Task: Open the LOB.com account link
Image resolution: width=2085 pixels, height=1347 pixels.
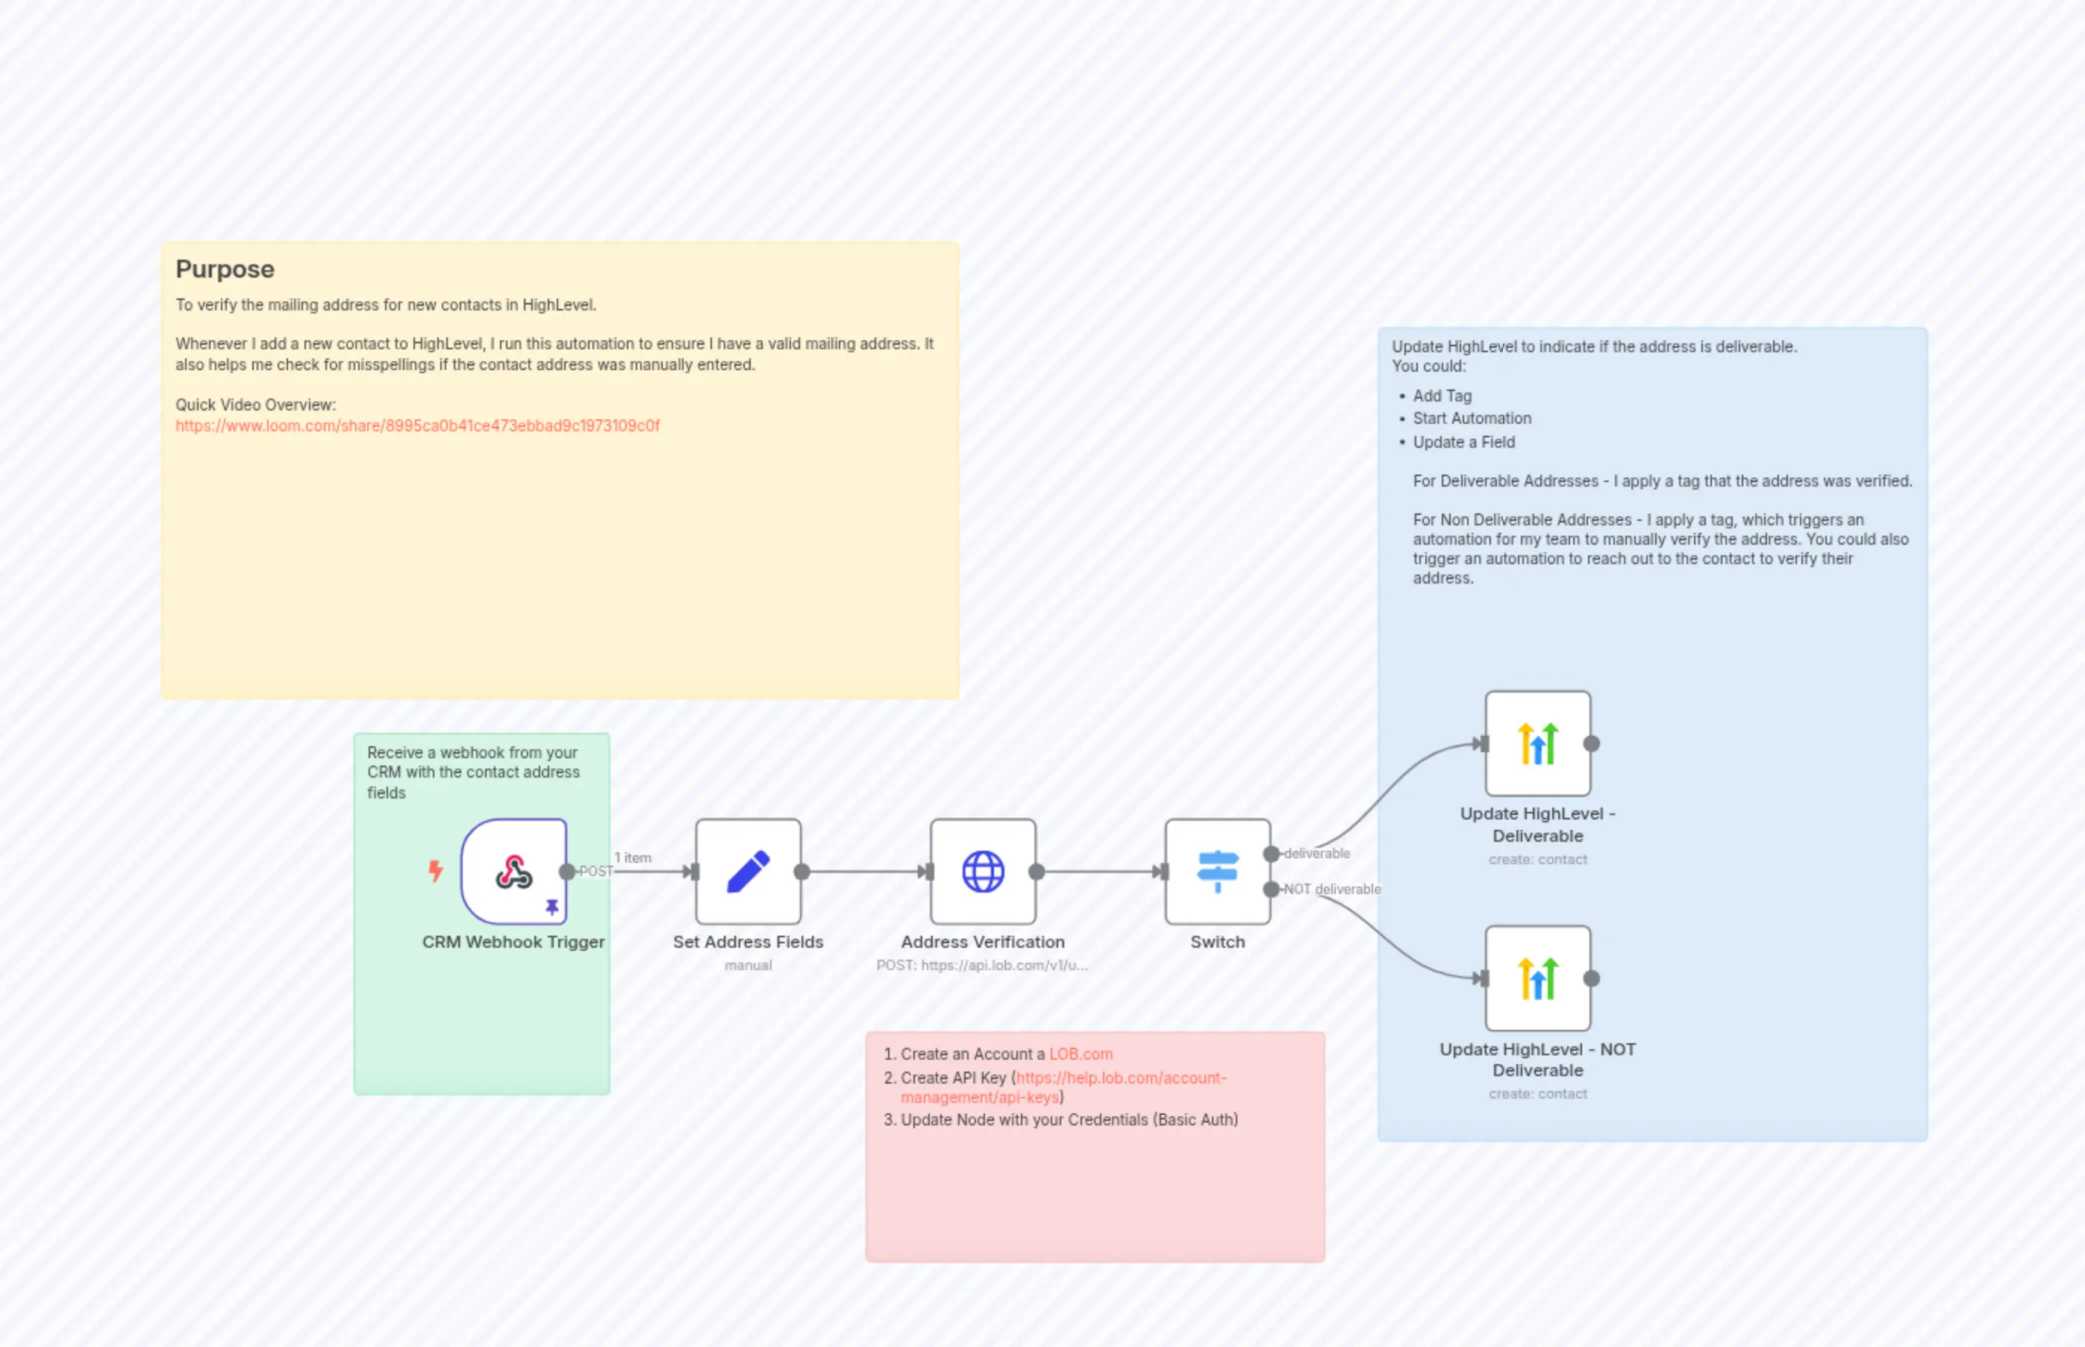Action: (x=1082, y=1054)
